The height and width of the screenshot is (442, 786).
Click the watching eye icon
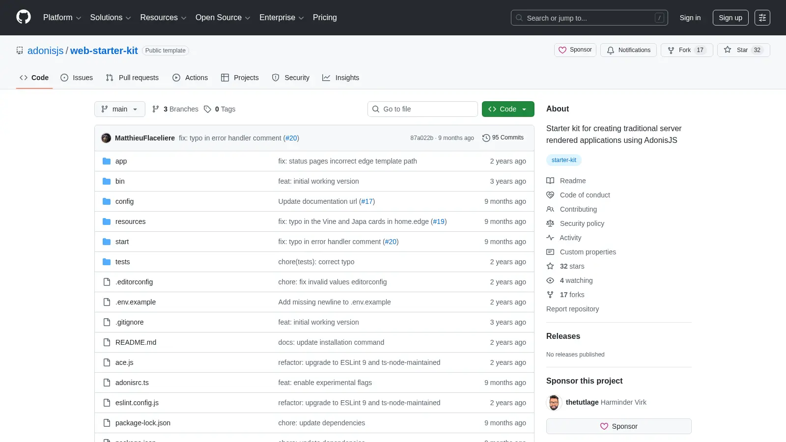[x=550, y=280]
